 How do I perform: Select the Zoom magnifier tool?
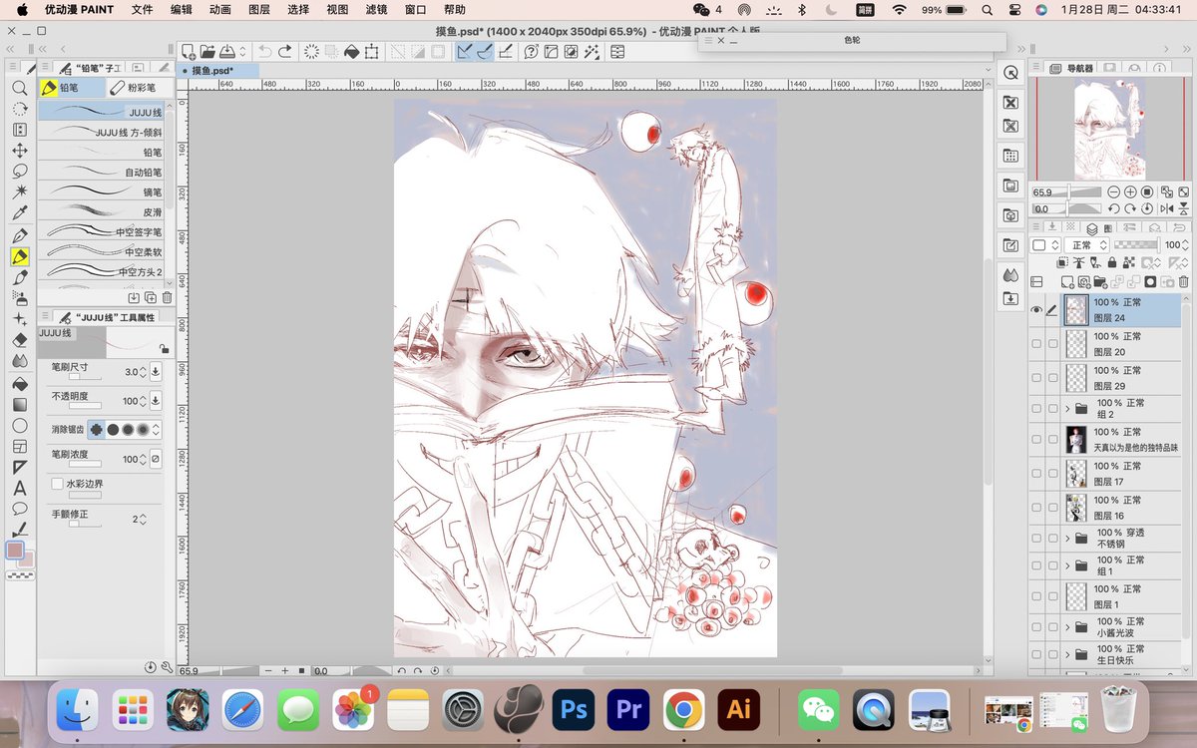coord(20,88)
